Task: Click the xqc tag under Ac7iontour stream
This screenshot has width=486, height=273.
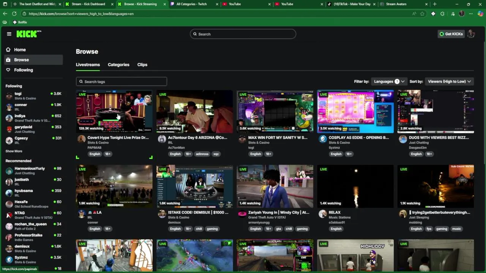Action: pyautogui.click(x=216, y=154)
